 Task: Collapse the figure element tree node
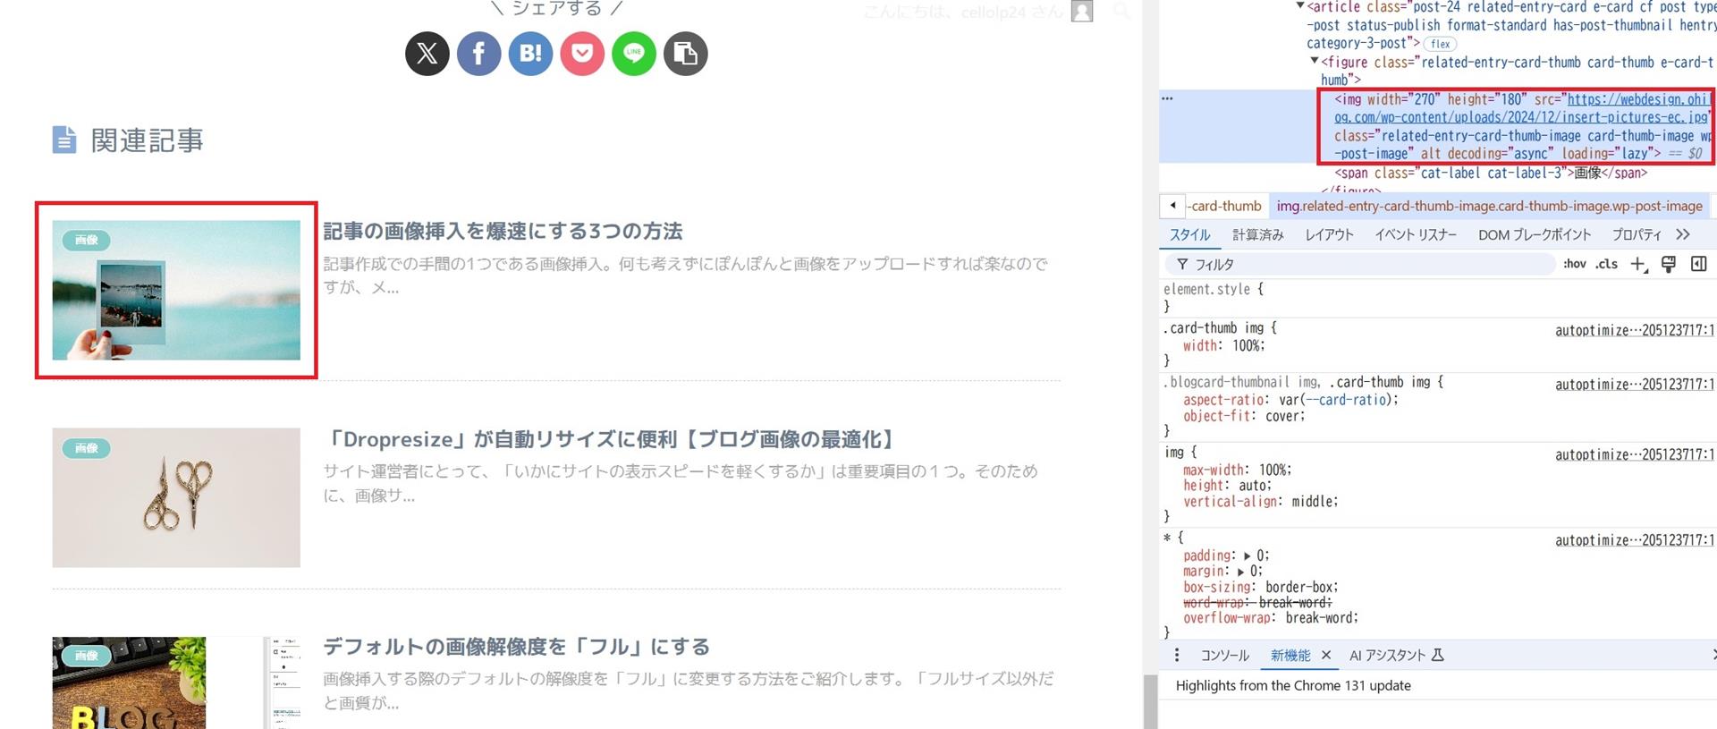1315,62
